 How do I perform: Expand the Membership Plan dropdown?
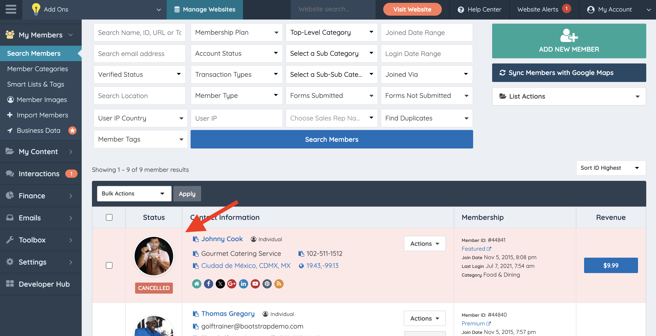pos(237,32)
